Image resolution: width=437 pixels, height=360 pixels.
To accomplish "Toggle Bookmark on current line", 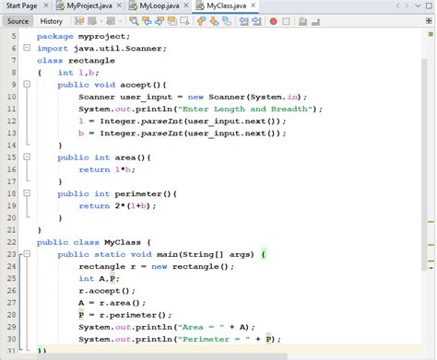I will (x=227, y=21).
